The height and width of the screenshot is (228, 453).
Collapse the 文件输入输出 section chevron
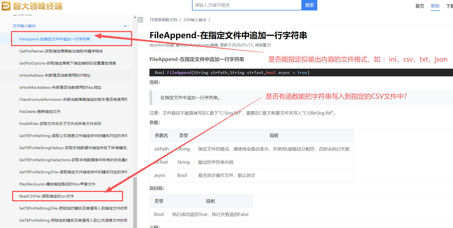pos(125,26)
